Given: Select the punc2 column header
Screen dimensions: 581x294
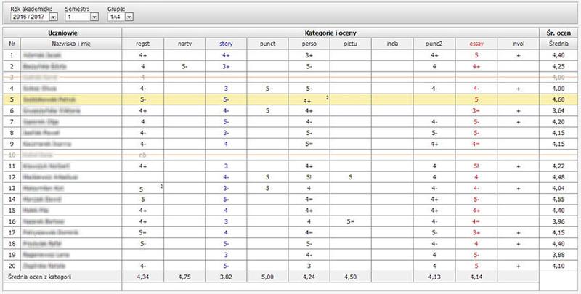Looking at the screenshot, I should [x=434, y=44].
